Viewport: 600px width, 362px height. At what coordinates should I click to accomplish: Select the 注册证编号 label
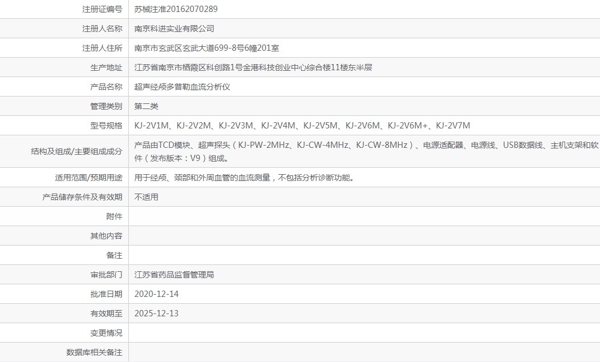point(102,9)
